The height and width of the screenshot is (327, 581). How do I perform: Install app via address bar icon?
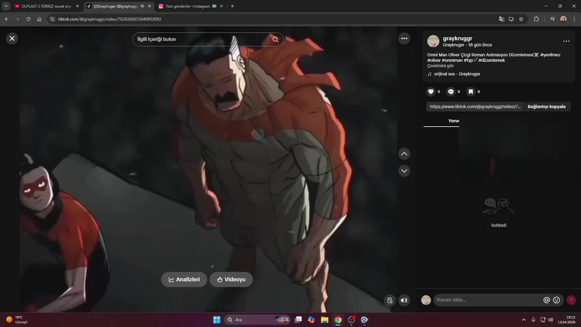coord(511,19)
